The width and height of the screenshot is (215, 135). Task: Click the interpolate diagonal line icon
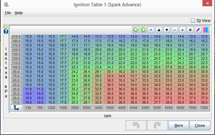coord(198,30)
